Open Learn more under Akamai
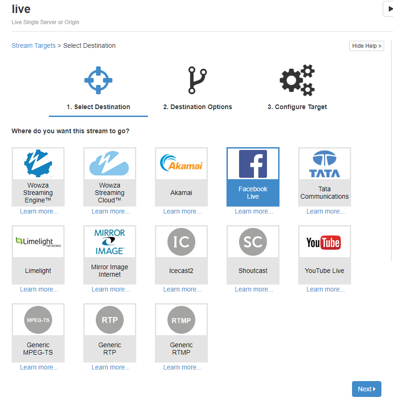 click(x=182, y=211)
